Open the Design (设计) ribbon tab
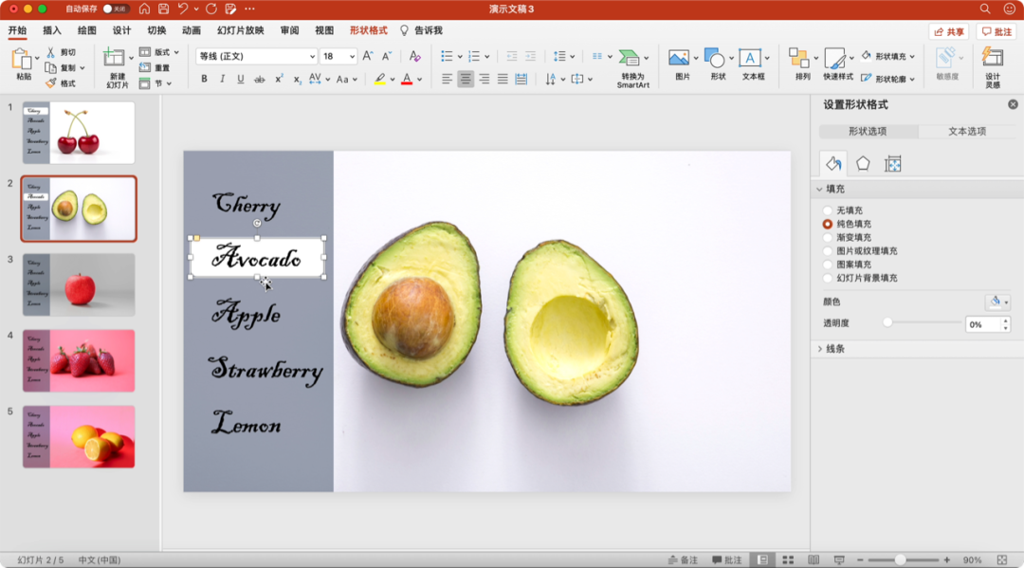The width and height of the screenshot is (1024, 568). (121, 30)
